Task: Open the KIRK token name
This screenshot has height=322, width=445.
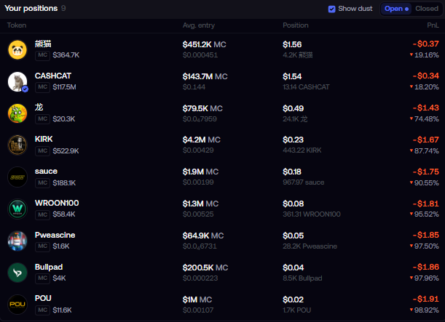Action: pyautogui.click(x=44, y=139)
